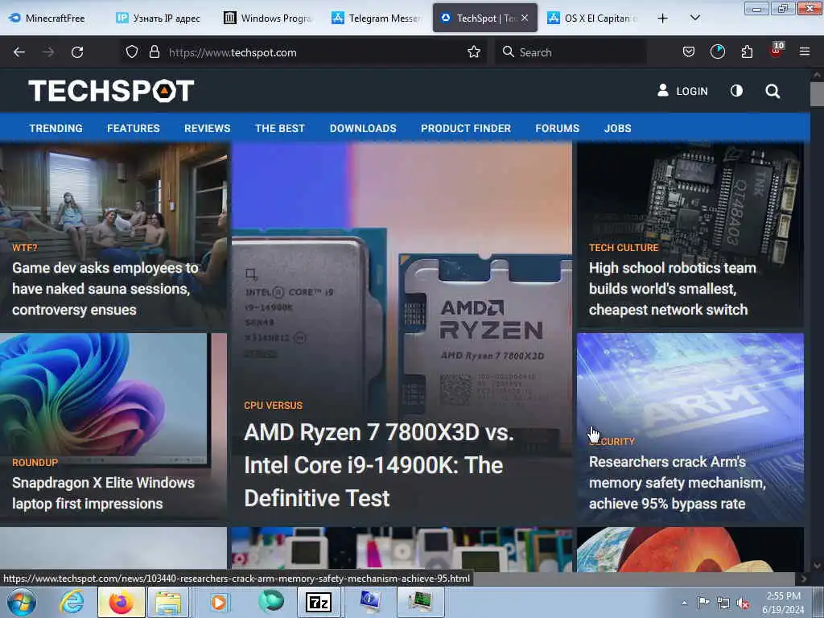Image resolution: width=824 pixels, height=618 pixels.
Task: Open TechSpot site search magnifier
Action: (x=772, y=92)
